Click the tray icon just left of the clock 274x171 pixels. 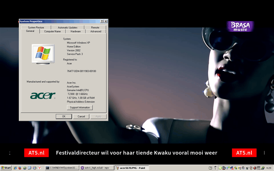[263, 168]
